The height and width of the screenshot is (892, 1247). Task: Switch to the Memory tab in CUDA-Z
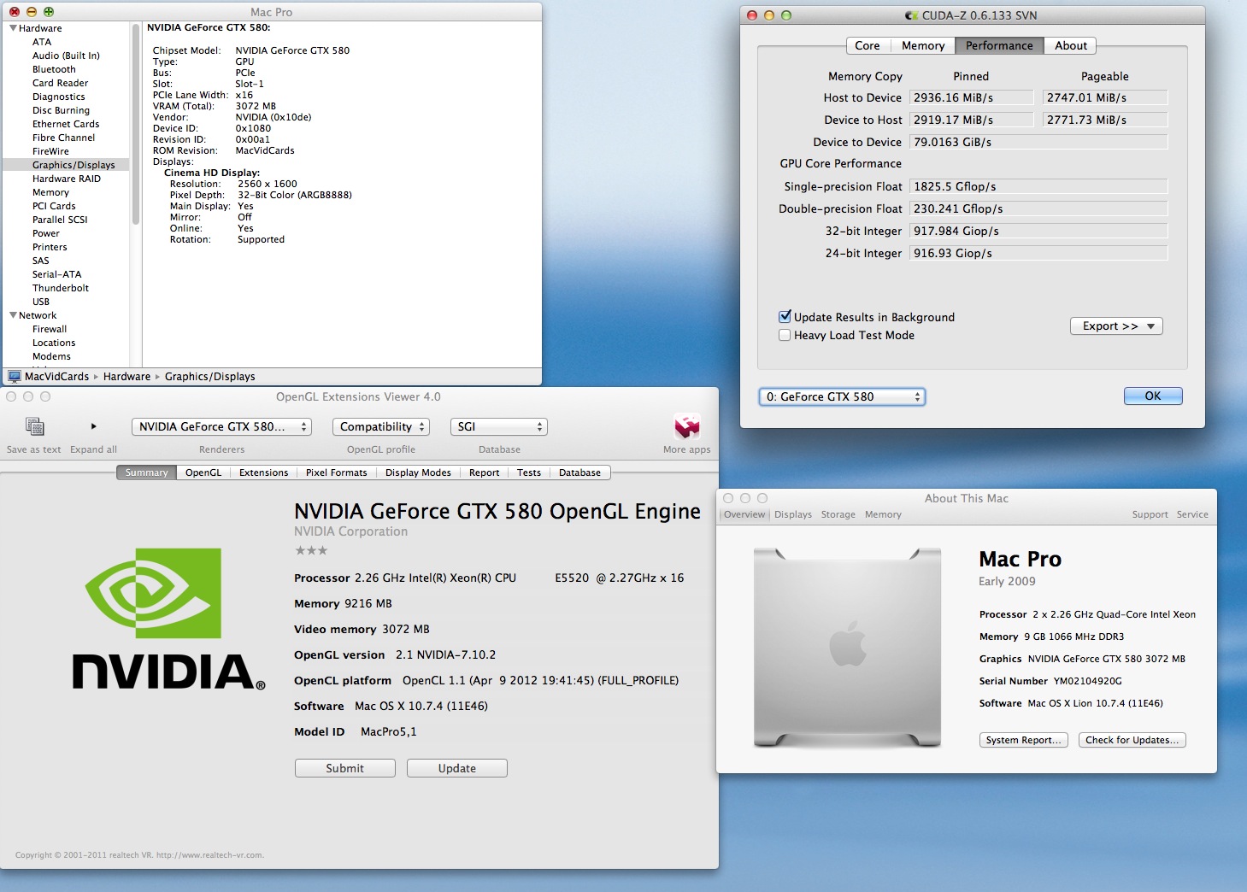923,45
